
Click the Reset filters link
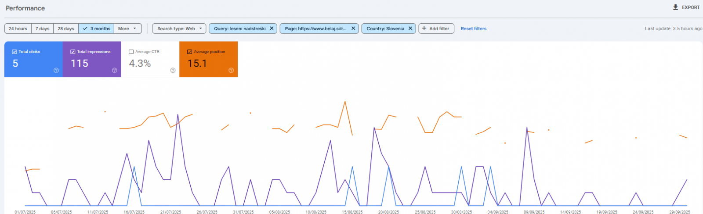(x=473, y=29)
